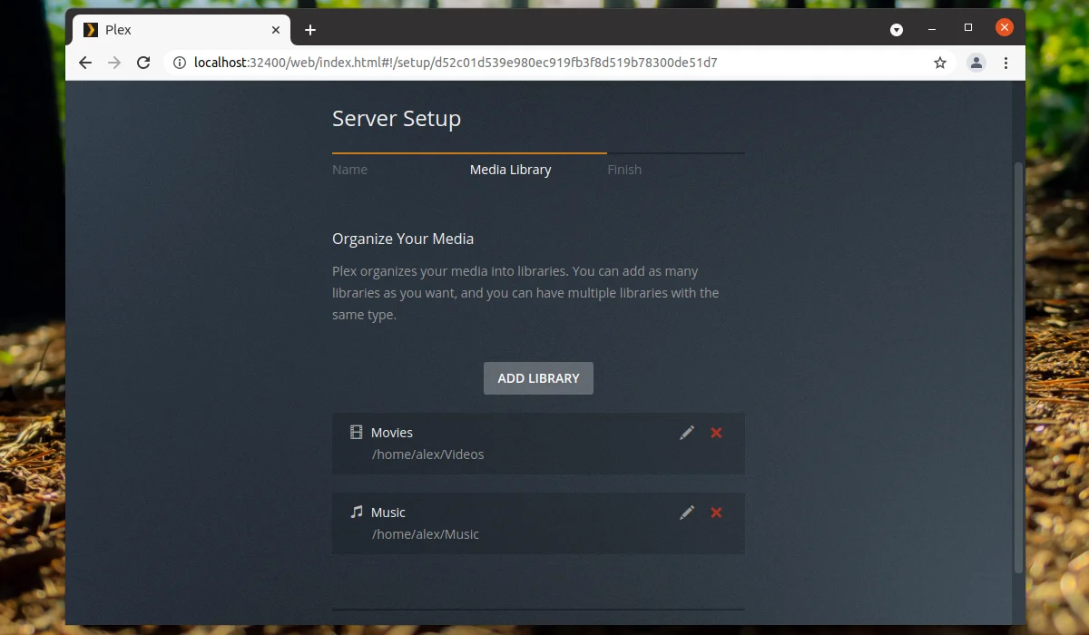
Task: Edit the Music library with pencil icon
Action: pyautogui.click(x=687, y=513)
